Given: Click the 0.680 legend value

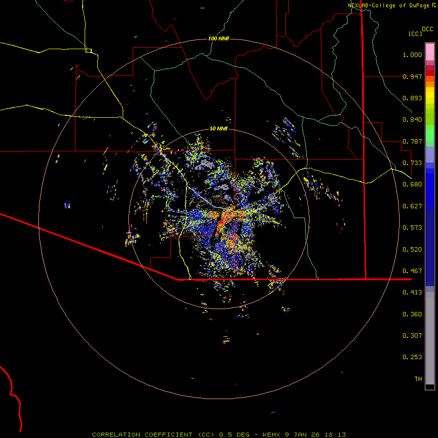Looking at the screenshot, I should [x=412, y=184].
